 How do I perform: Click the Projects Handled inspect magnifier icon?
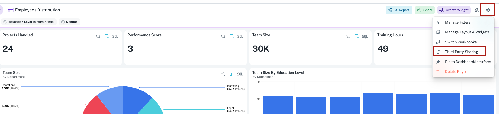pos(98,36)
